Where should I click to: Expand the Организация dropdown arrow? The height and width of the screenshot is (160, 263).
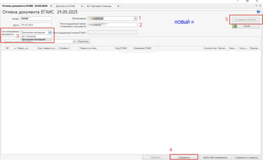pyautogui.click(x=135, y=18)
